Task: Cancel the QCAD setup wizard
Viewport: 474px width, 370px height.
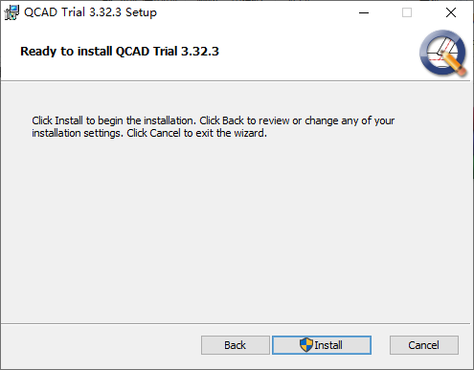Action: [x=424, y=345]
